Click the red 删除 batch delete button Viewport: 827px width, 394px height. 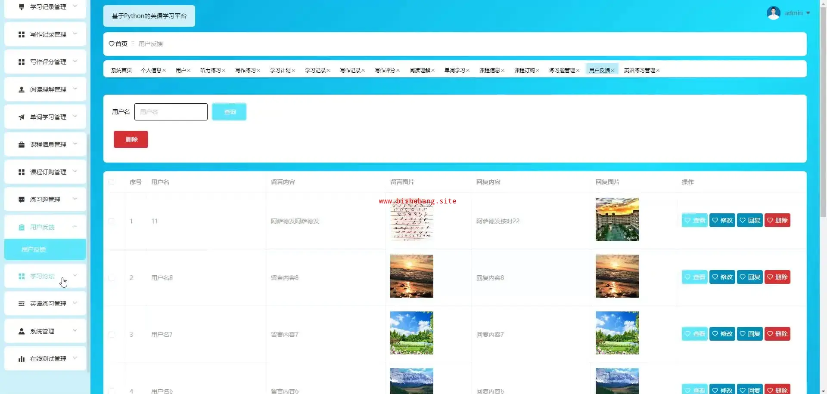pyautogui.click(x=131, y=139)
